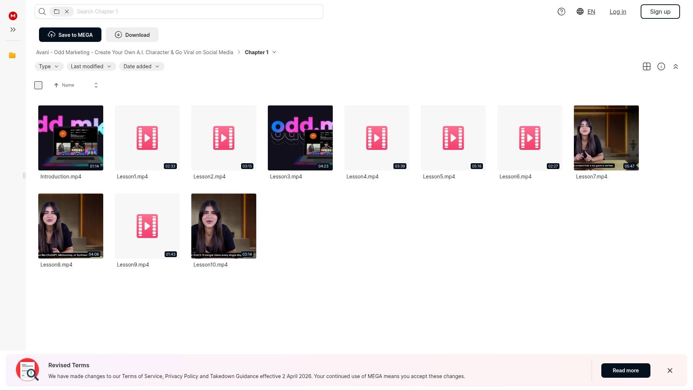The image size is (693, 390).
Task: Expand the Chapter 1 breadcrumb dropdown
Action: coord(274,52)
